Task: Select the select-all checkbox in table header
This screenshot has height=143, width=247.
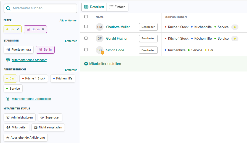Action: point(86,17)
